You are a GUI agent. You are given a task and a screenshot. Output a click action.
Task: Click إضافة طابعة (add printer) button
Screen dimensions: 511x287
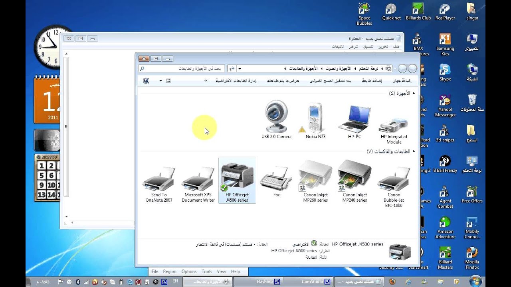click(x=371, y=81)
